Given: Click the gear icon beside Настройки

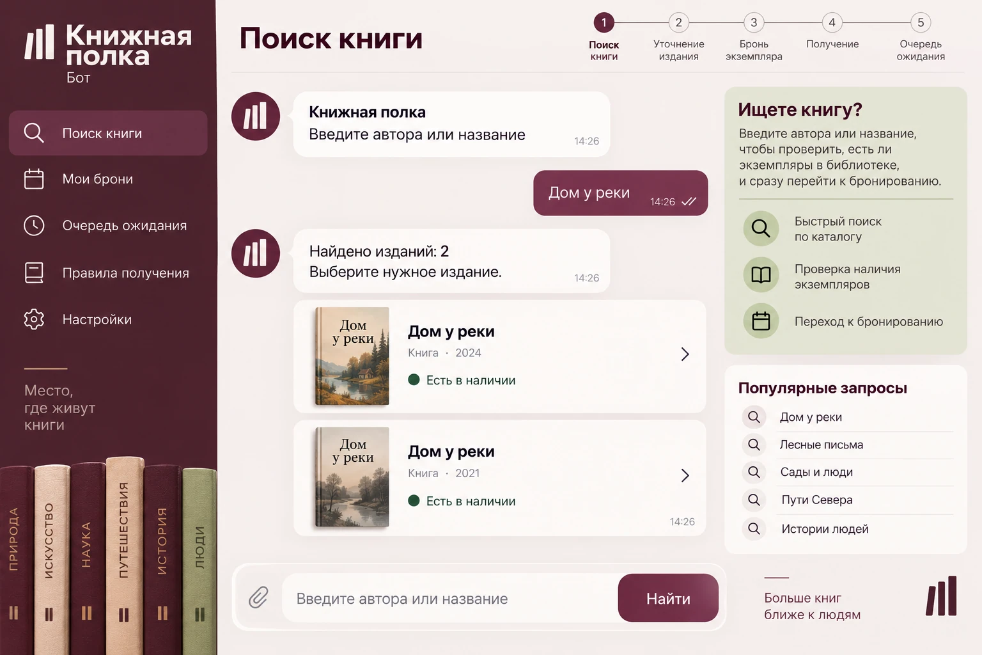Looking at the screenshot, I should pos(34,319).
